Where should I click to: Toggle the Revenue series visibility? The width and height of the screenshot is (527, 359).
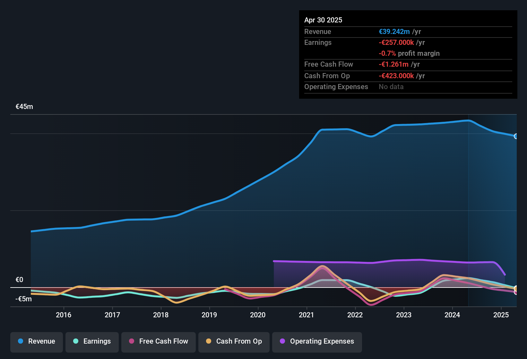(x=36, y=341)
